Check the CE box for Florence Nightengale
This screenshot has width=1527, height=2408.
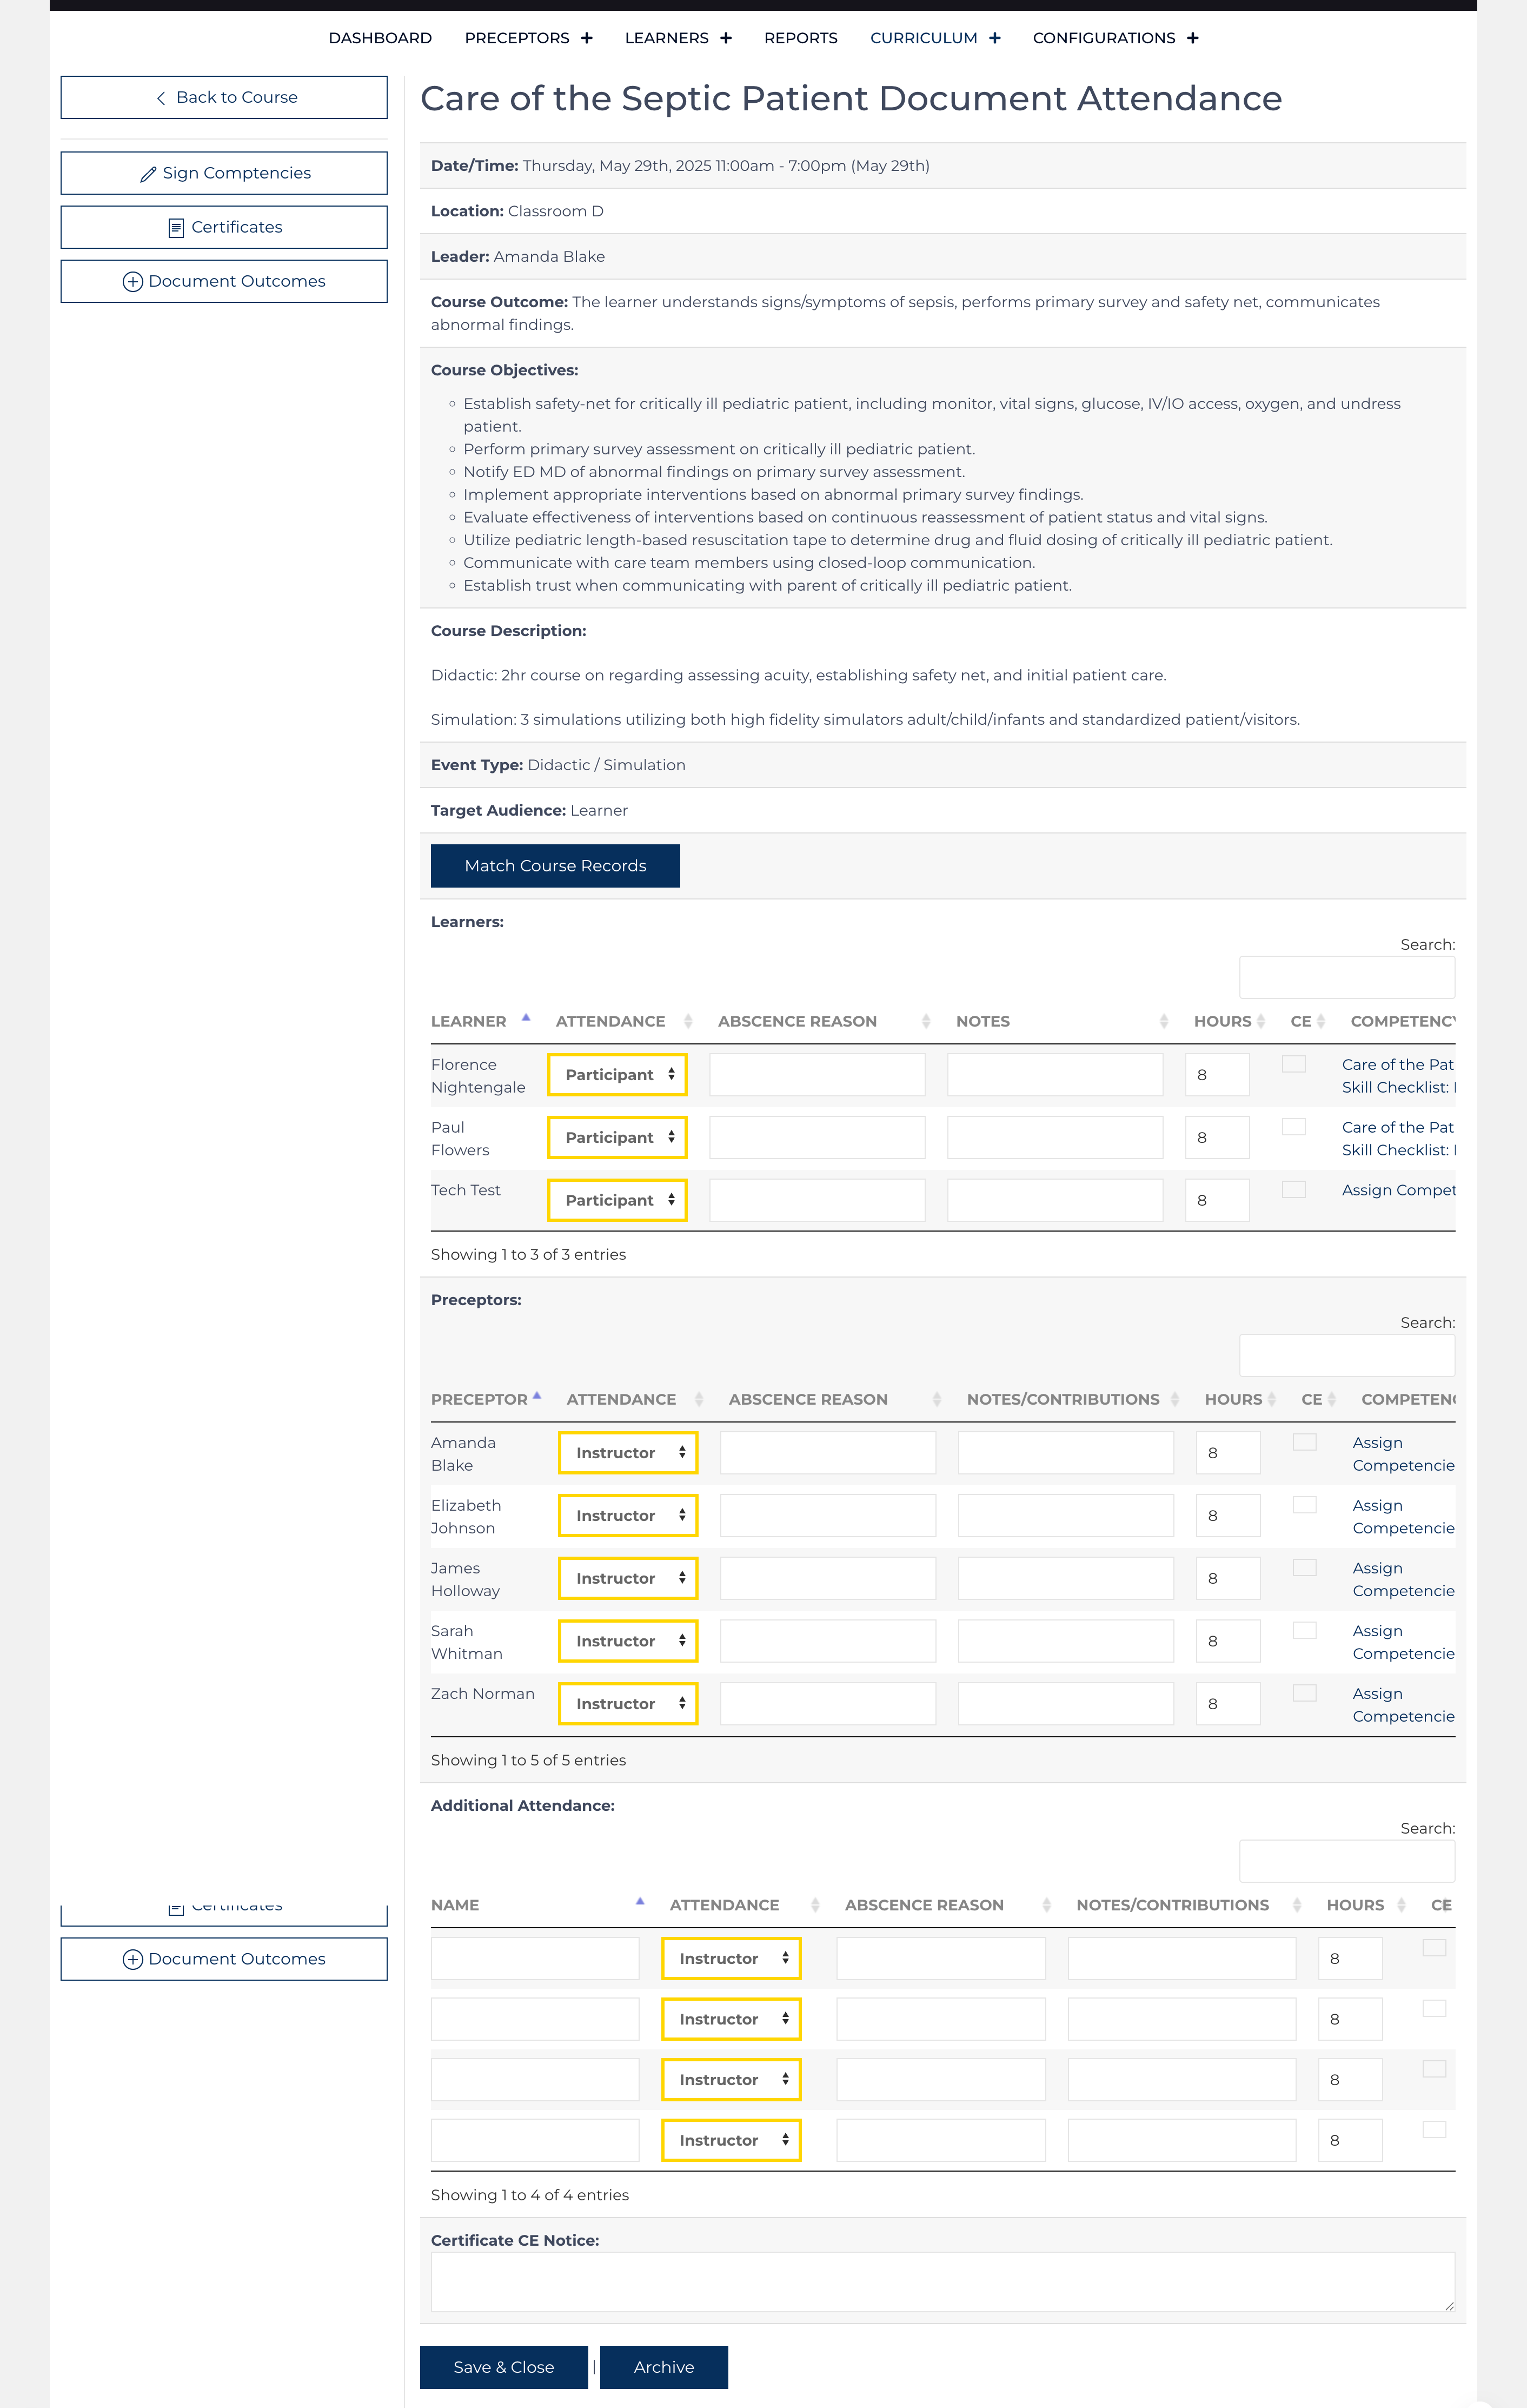[x=1293, y=1064]
